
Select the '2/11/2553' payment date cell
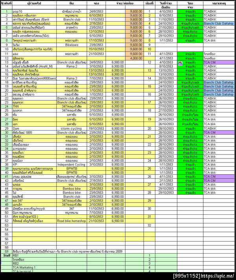[166, 181]
